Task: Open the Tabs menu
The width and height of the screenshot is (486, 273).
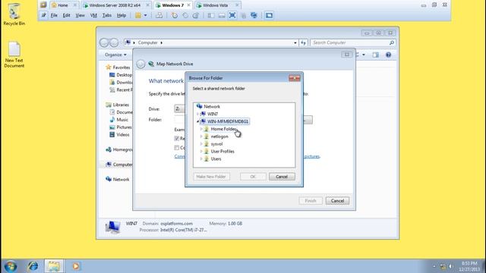Action: click(107, 15)
